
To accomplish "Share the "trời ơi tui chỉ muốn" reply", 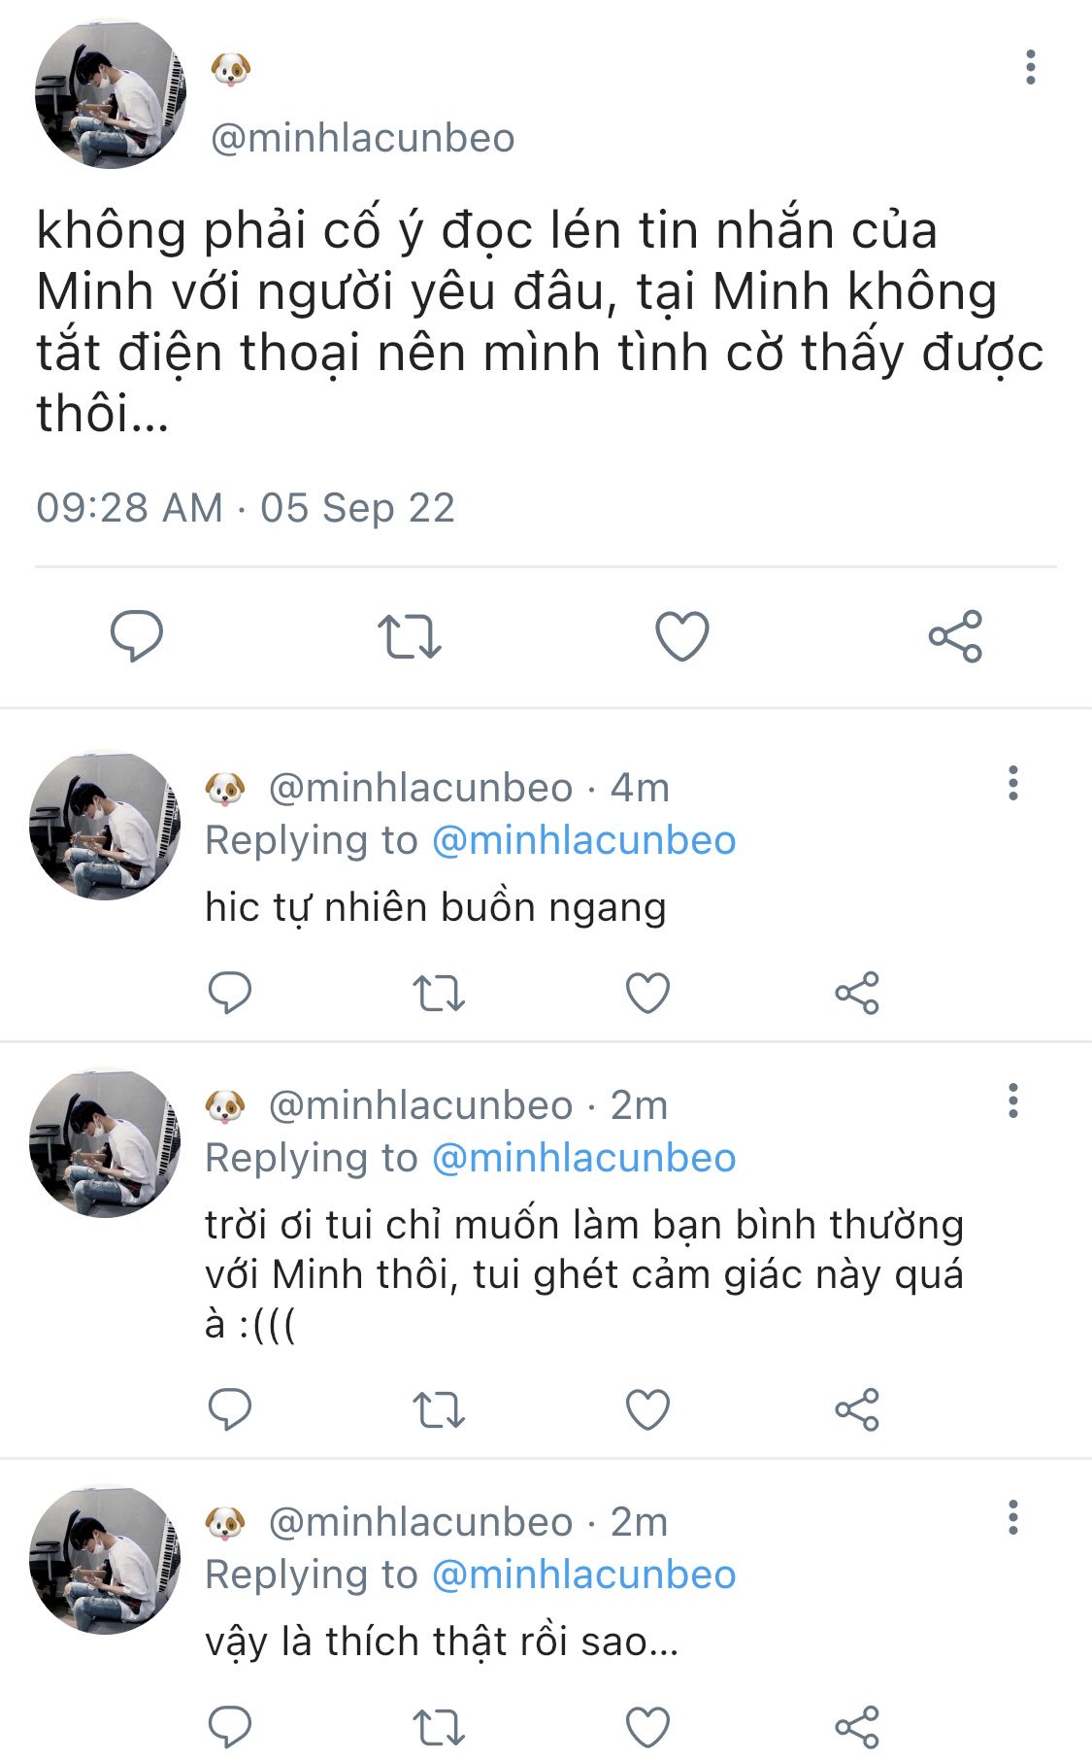I will click(857, 1409).
